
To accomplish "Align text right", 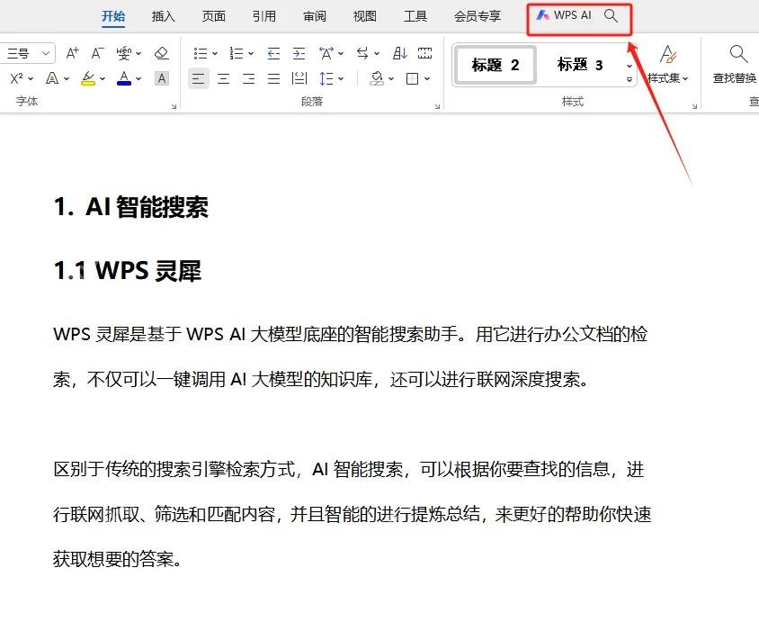I will [x=249, y=78].
